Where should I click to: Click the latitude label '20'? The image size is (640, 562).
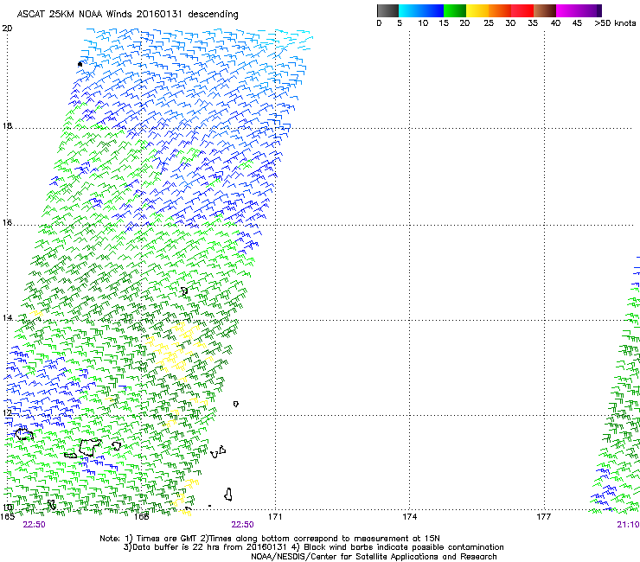coord(7,29)
